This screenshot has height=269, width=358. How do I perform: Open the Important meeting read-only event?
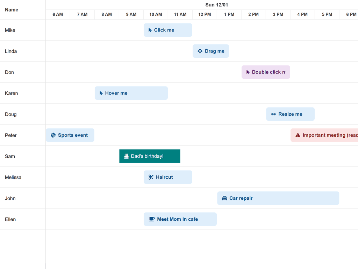coord(325,135)
